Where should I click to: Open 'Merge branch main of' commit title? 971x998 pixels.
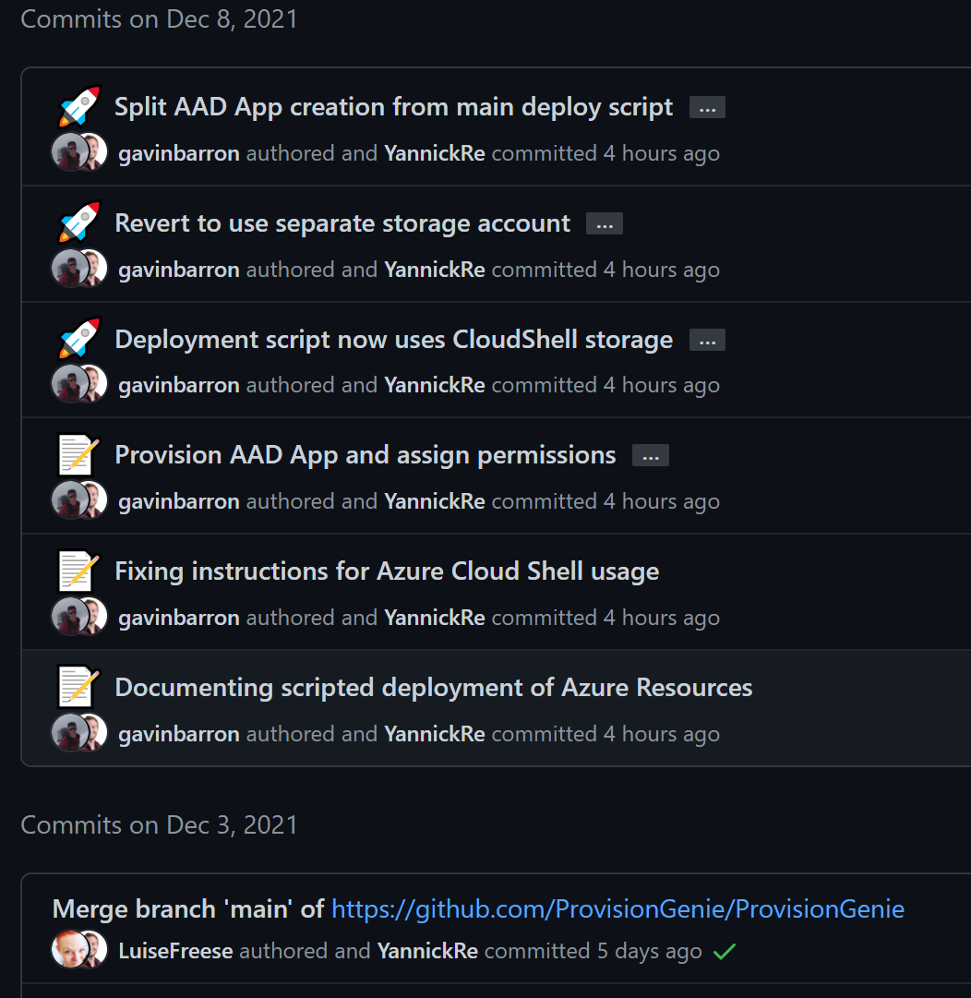tap(188, 908)
